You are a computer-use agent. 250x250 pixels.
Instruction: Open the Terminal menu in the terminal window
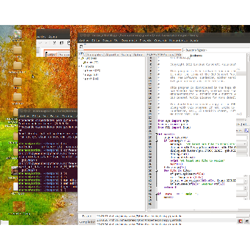(x=67, y=116)
